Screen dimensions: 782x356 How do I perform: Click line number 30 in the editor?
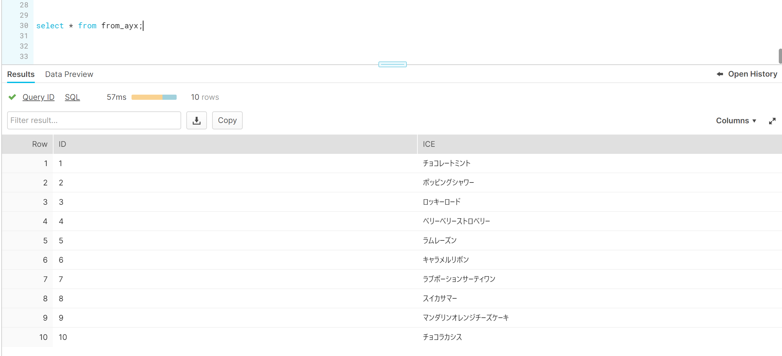tap(24, 26)
